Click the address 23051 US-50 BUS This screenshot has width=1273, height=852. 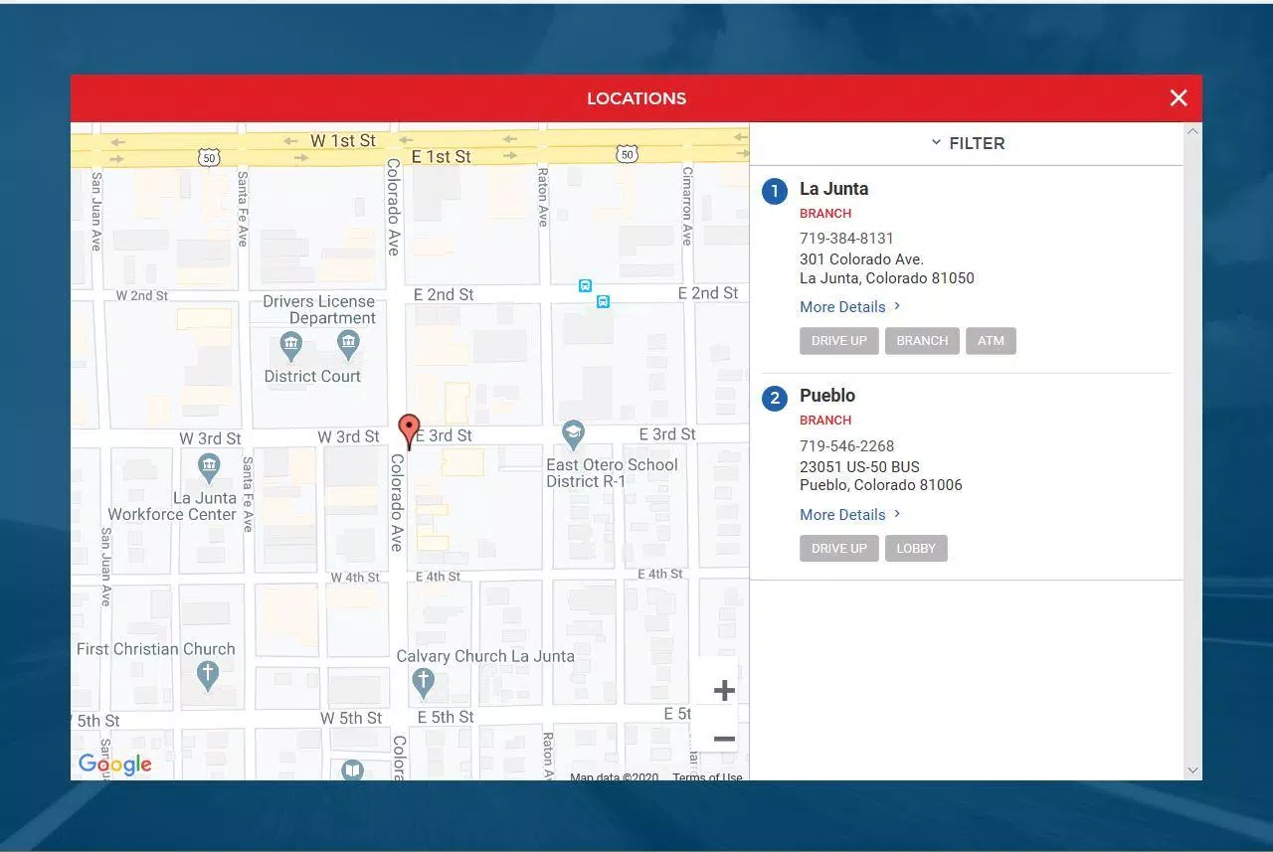(x=859, y=467)
